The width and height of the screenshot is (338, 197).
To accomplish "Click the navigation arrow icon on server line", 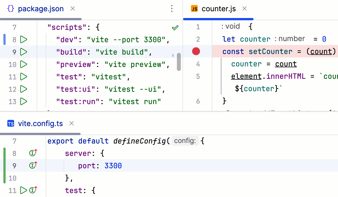I will pyautogui.click(x=33, y=153).
